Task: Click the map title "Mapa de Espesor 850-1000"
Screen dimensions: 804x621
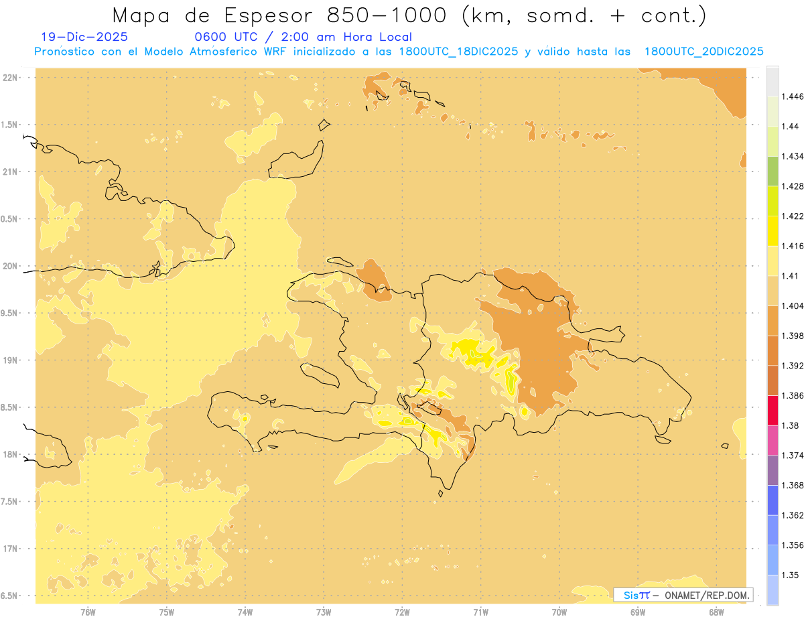Action: click(281, 15)
